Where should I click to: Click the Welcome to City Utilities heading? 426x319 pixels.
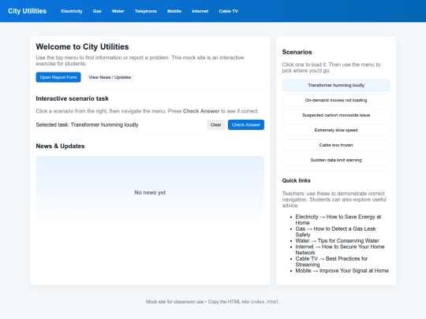pyautogui.click(x=82, y=46)
